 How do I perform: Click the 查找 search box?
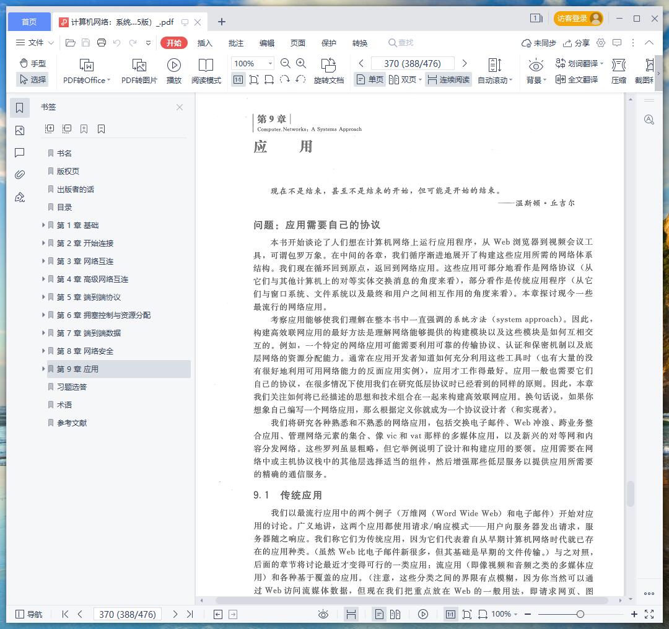click(x=401, y=43)
